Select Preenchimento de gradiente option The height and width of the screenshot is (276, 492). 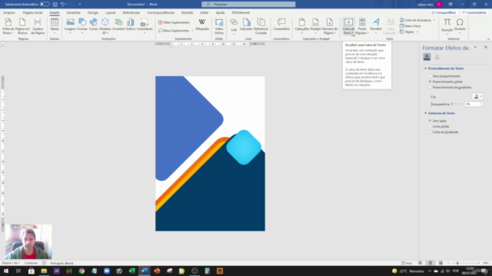430,87
